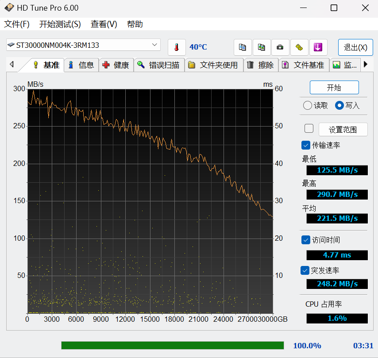Switch to the 健康 tab
Image resolution: width=378 pixels, height=358 pixels.
[116, 65]
